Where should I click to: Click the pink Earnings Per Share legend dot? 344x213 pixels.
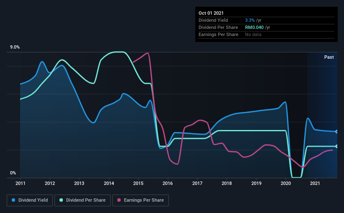point(119,200)
